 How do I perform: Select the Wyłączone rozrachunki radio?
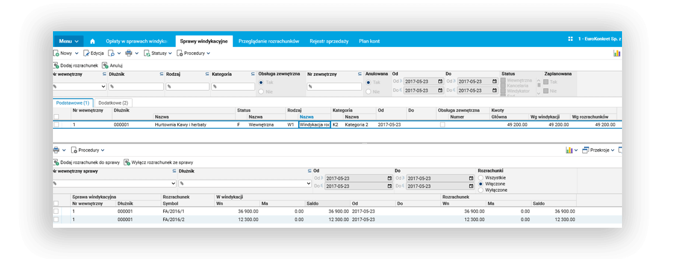coord(481,189)
